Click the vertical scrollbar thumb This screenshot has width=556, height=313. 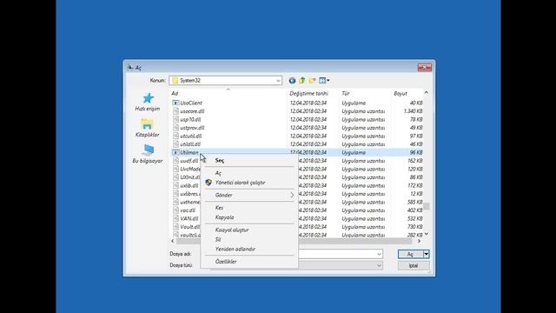click(427, 206)
